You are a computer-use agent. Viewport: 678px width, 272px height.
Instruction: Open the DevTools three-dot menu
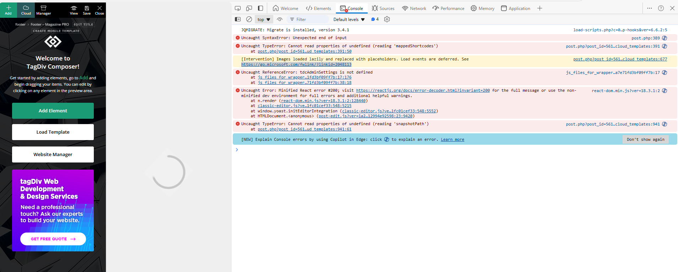(x=650, y=8)
